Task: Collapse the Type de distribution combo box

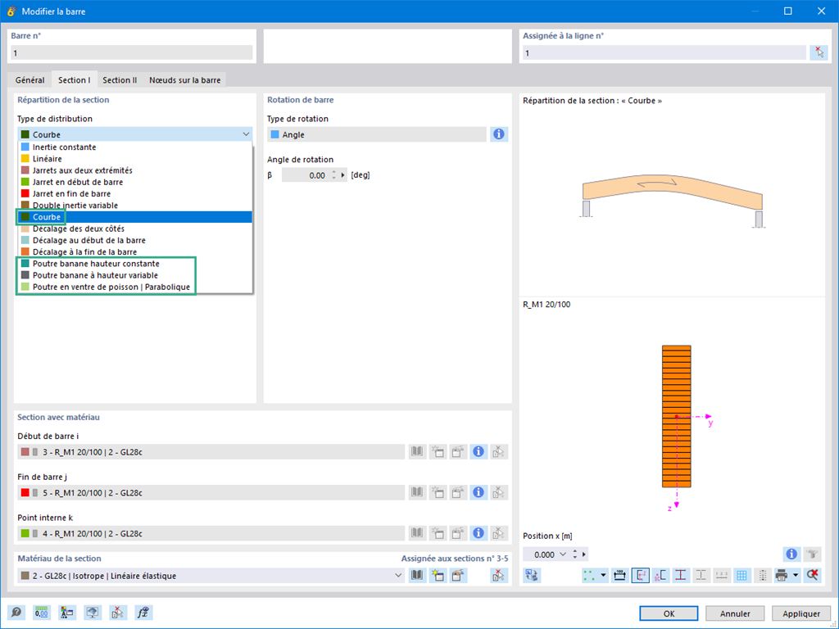Action: click(x=246, y=134)
